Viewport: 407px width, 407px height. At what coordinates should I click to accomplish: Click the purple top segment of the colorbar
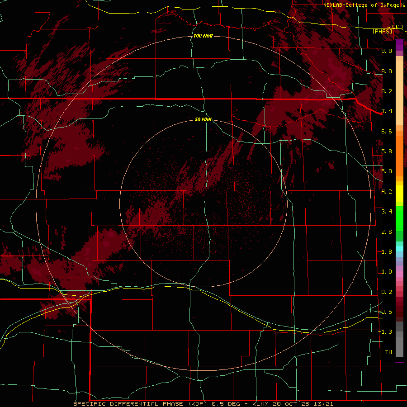399,45
